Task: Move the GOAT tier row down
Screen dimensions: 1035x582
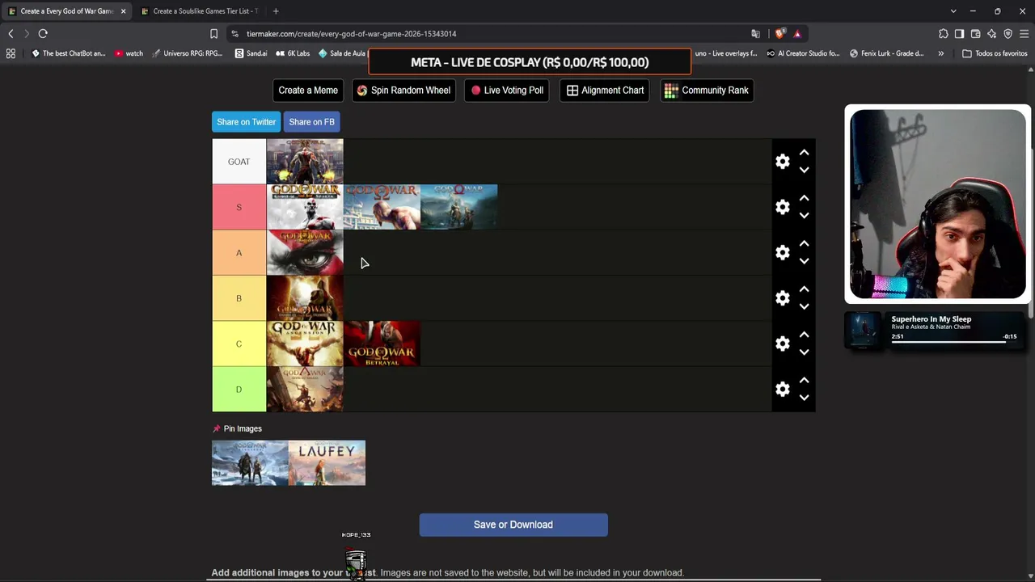Action: pyautogui.click(x=804, y=170)
